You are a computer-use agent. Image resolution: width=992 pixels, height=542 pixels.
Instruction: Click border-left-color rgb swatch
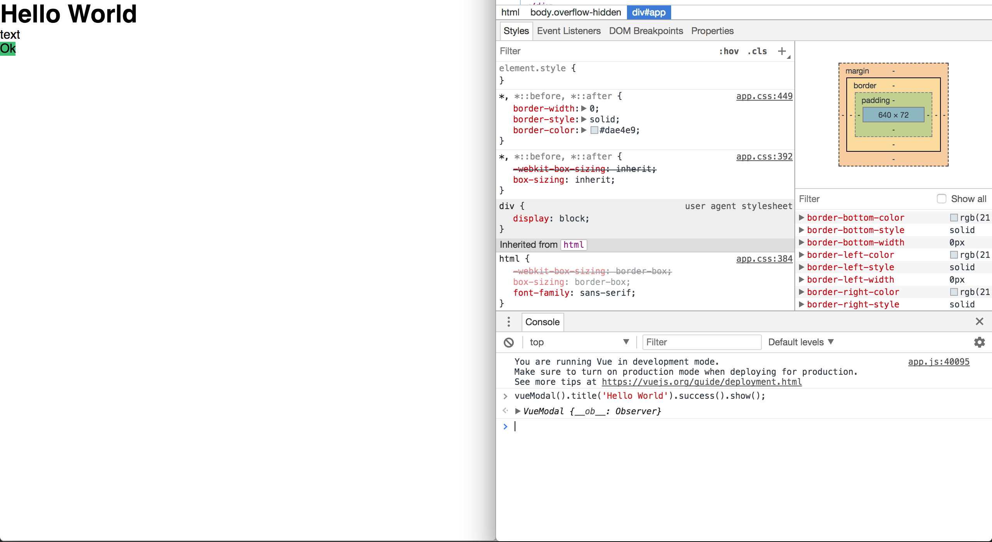pyautogui.click(x=954, y=255)
